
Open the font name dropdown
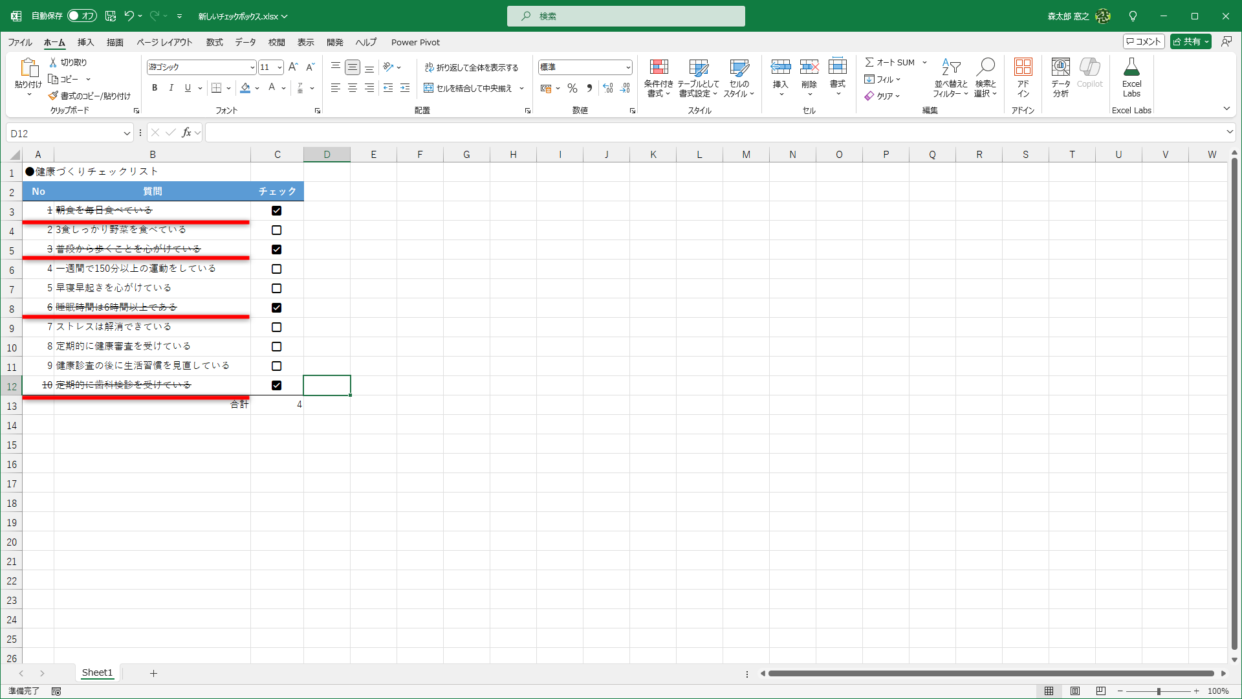252,67
